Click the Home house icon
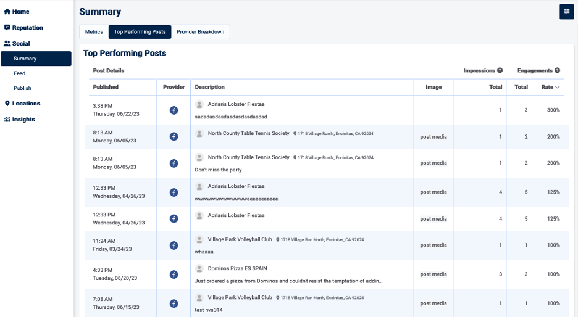This screenshot has height=317, width=578. (7, 12)
